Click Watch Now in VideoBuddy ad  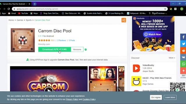(x=153, y=34)
